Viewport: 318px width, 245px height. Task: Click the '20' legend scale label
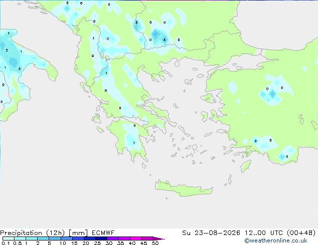point(86,243)
